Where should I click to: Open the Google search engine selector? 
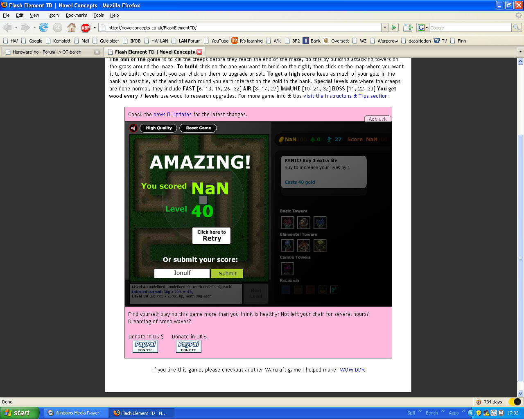[422, 27]
